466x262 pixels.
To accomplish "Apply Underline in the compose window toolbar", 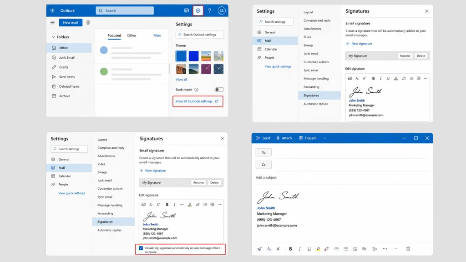I will click(309, 249).
